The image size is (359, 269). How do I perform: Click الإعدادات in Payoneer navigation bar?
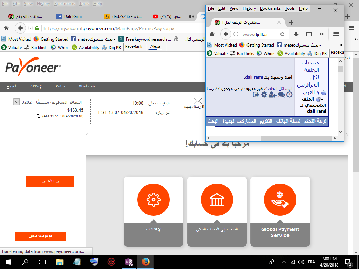coord(36,86)
